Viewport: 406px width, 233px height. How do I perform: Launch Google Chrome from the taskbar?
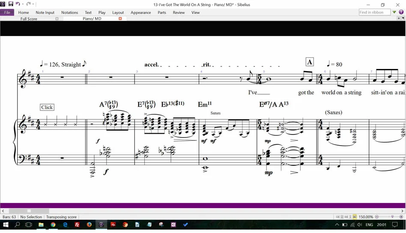pos(53,225)
